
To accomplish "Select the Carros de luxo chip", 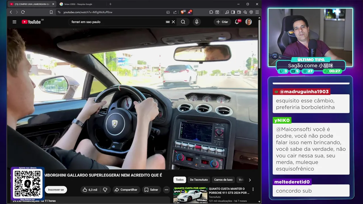I will [x=223, y=180].
